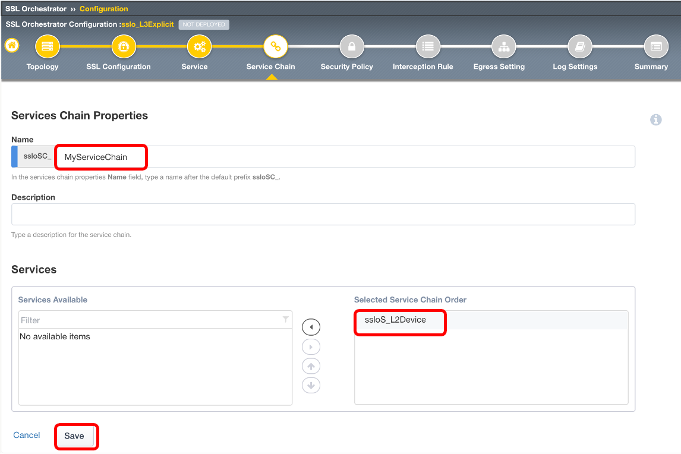The image size is (681, 454).
Task: Open the Configuration breadcrumb link
Action: tap(104, 9)
